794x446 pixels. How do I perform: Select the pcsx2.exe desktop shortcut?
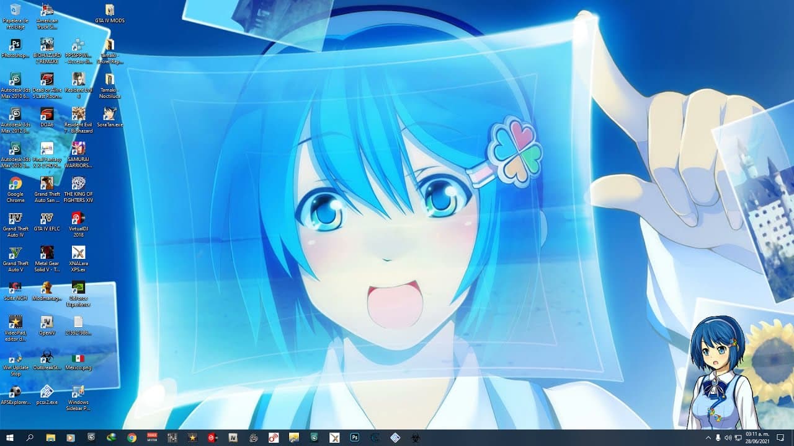coord(47,395)
